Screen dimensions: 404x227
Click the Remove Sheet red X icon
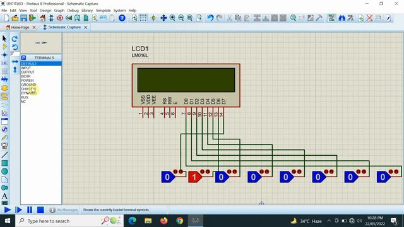[x=369, y=18]
